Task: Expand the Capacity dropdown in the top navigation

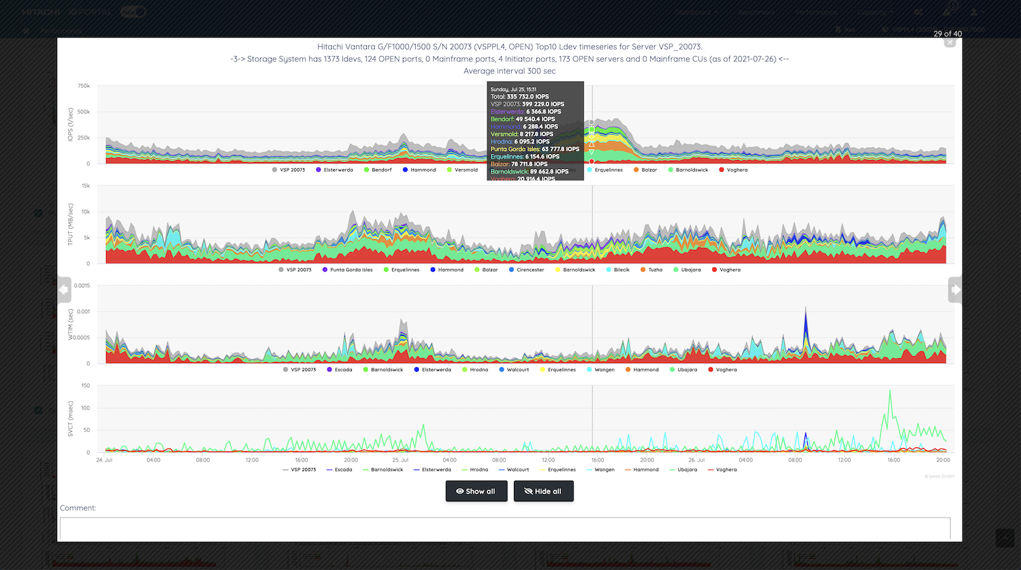Action: click(875, 12)
